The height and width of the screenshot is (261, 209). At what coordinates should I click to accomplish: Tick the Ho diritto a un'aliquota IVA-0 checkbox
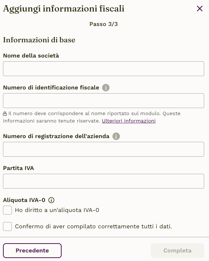(x=7, y=210)
